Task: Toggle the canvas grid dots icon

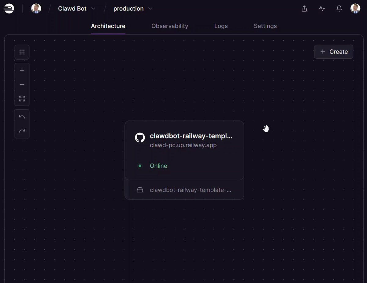Action: [22, 52]
